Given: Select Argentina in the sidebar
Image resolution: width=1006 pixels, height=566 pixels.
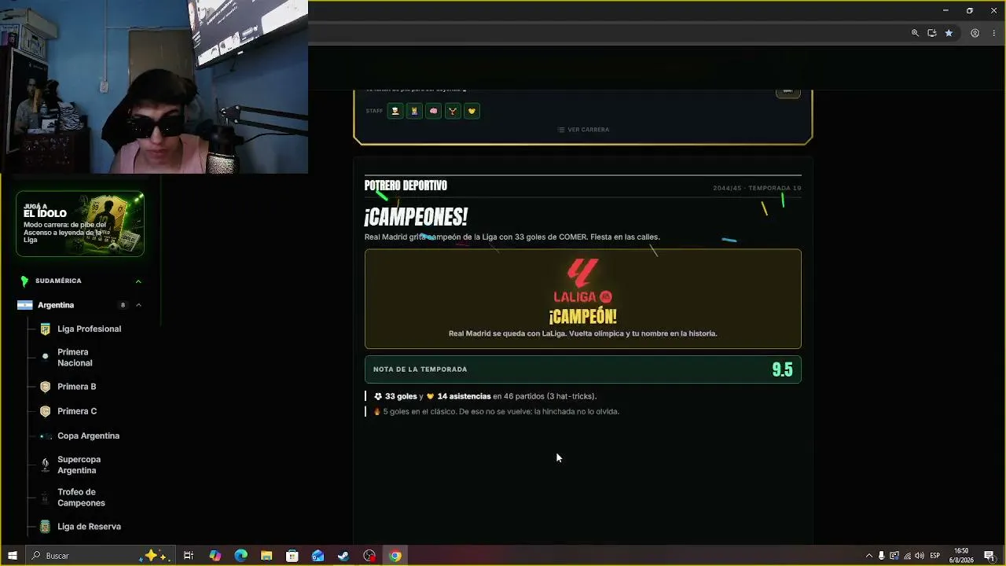Looking at the screenshot, I should (x=56, y=305).
